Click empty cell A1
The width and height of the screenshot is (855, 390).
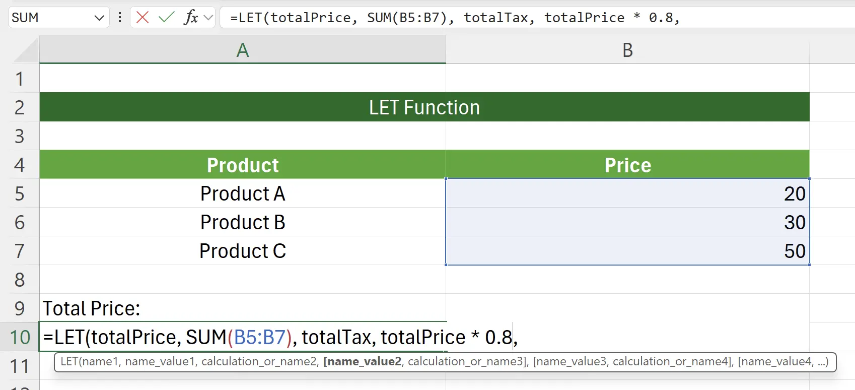pyautogui.click(x=243, y=79)
